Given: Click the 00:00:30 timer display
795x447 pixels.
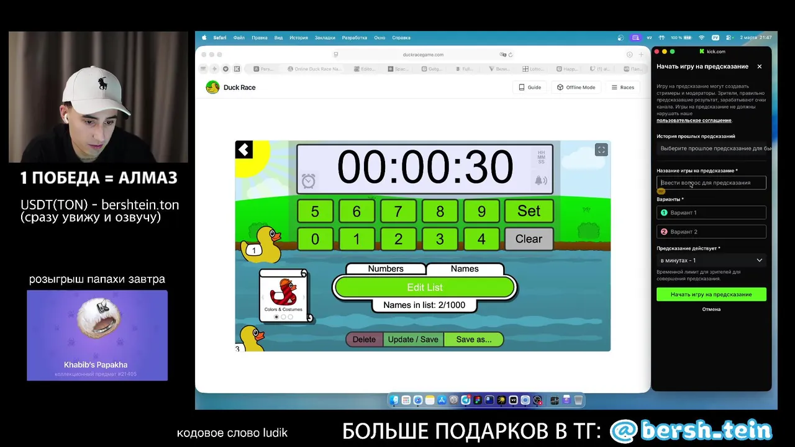Looking at the screenshot, I should 425,168.
